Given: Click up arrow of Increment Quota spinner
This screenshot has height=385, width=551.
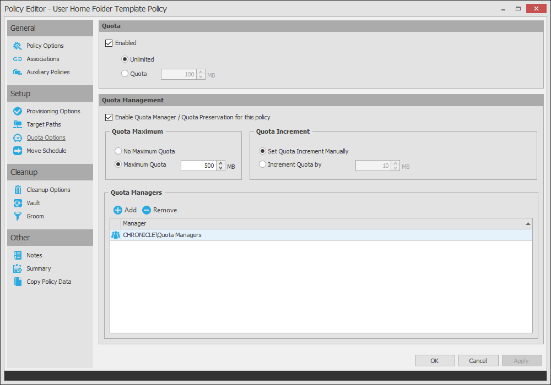Looking at the screenshot, I should tap(395, 163).
